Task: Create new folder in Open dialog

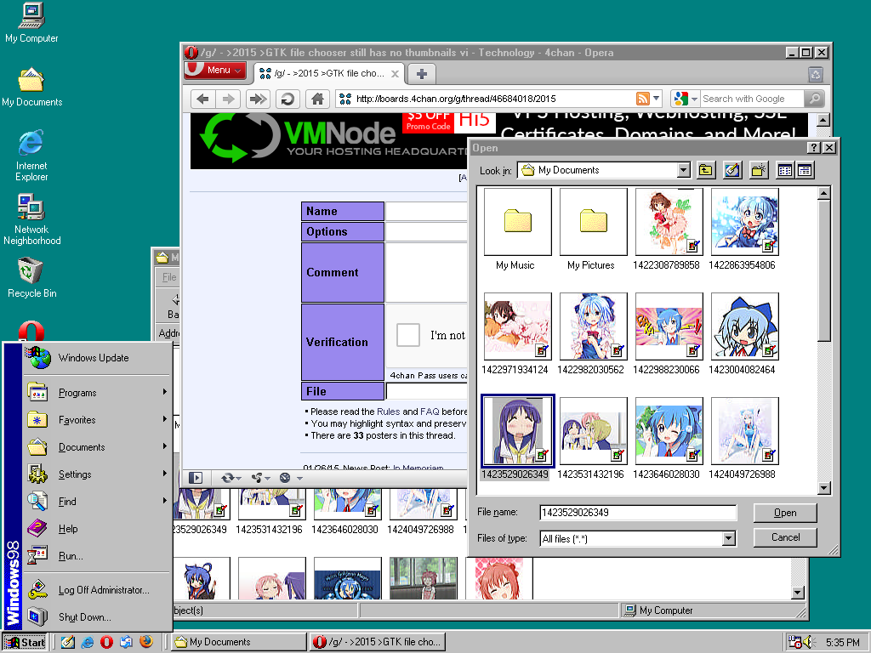Action: coord(759,170)
